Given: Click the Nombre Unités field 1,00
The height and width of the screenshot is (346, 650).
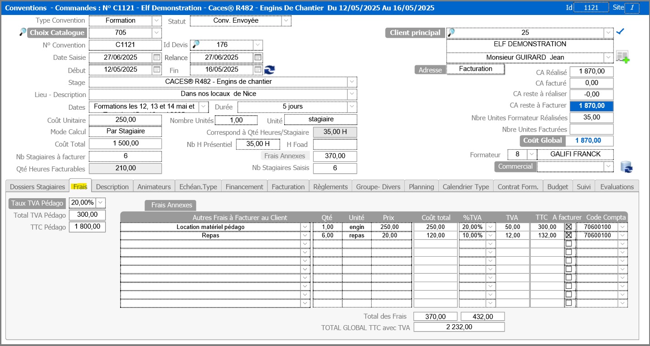Looking at the screenshot, I should (236, 120).
